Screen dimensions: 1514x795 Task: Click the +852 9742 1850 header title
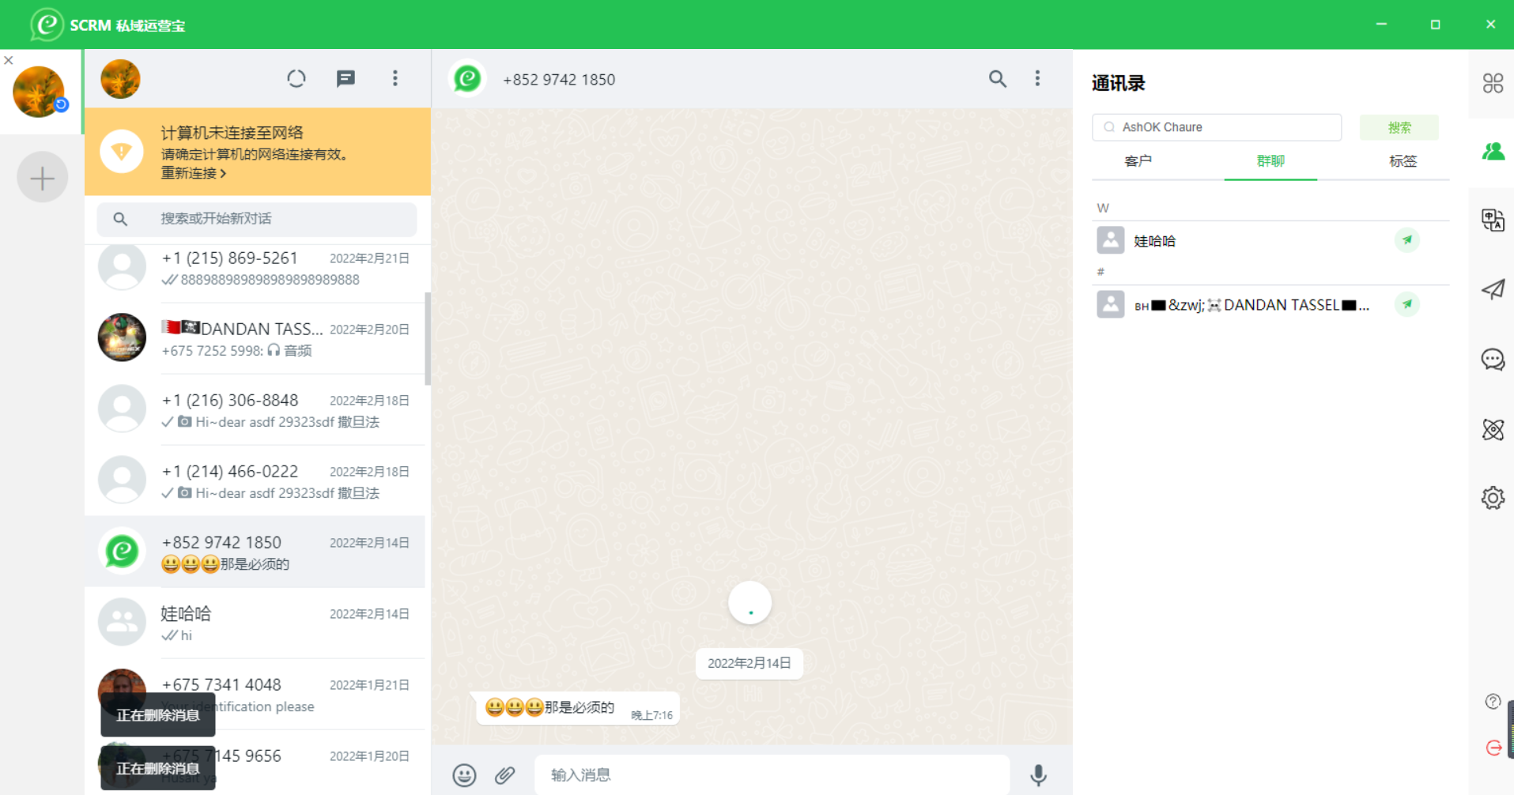[559, 80]
